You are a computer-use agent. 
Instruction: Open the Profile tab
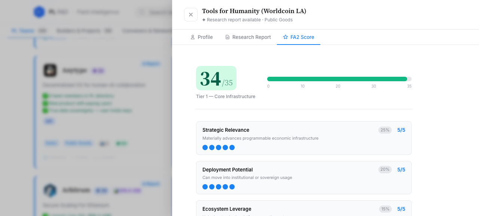tap(201, 37)
